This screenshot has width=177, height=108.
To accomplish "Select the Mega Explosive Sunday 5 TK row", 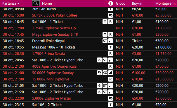I will point(88,35).
